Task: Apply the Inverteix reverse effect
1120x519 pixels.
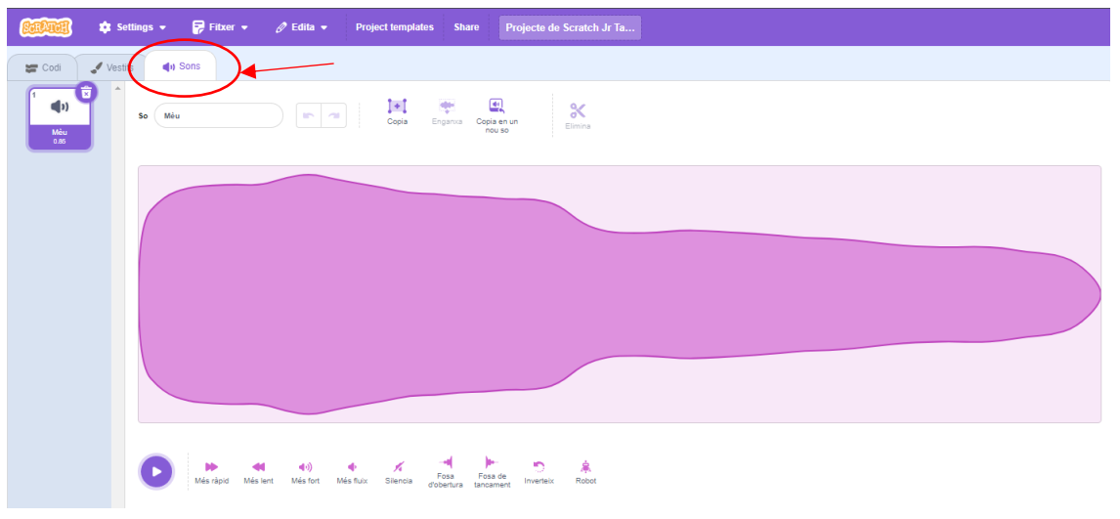Action: pos(538,467)
